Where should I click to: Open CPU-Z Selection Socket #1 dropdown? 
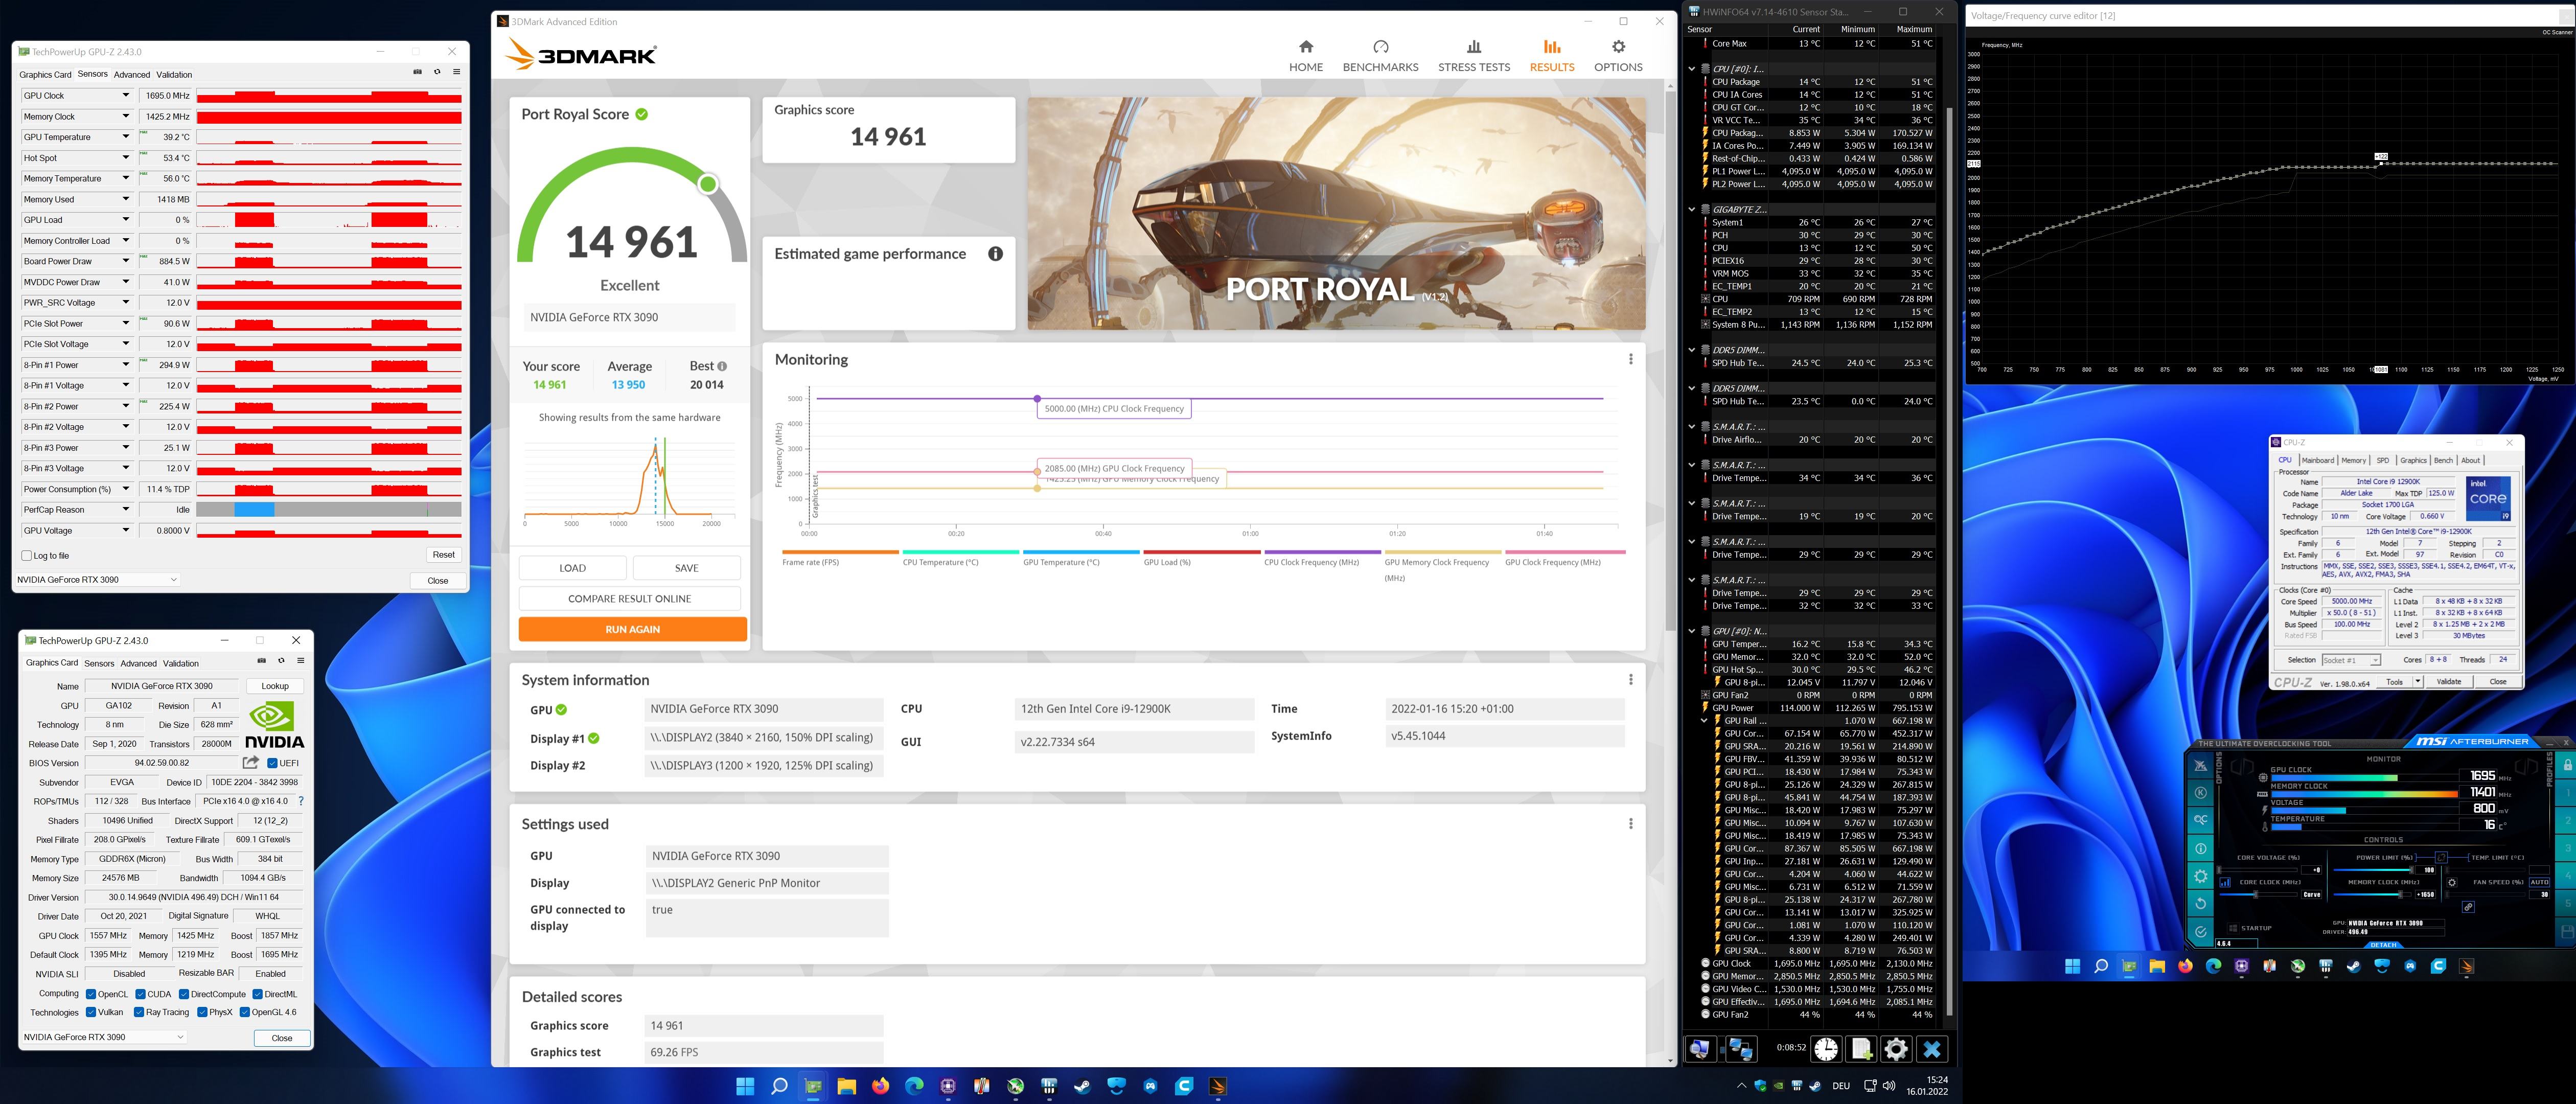[x=2351, y=660]
